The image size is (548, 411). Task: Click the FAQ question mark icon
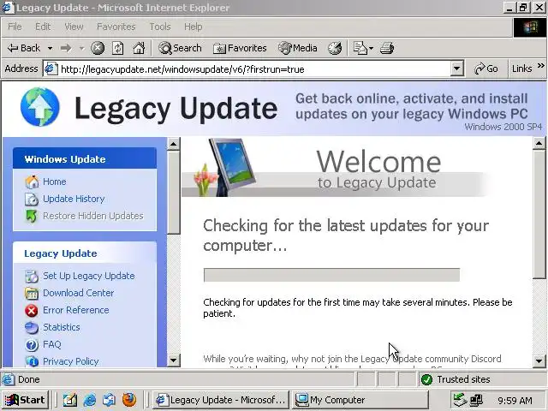[32, 344]
